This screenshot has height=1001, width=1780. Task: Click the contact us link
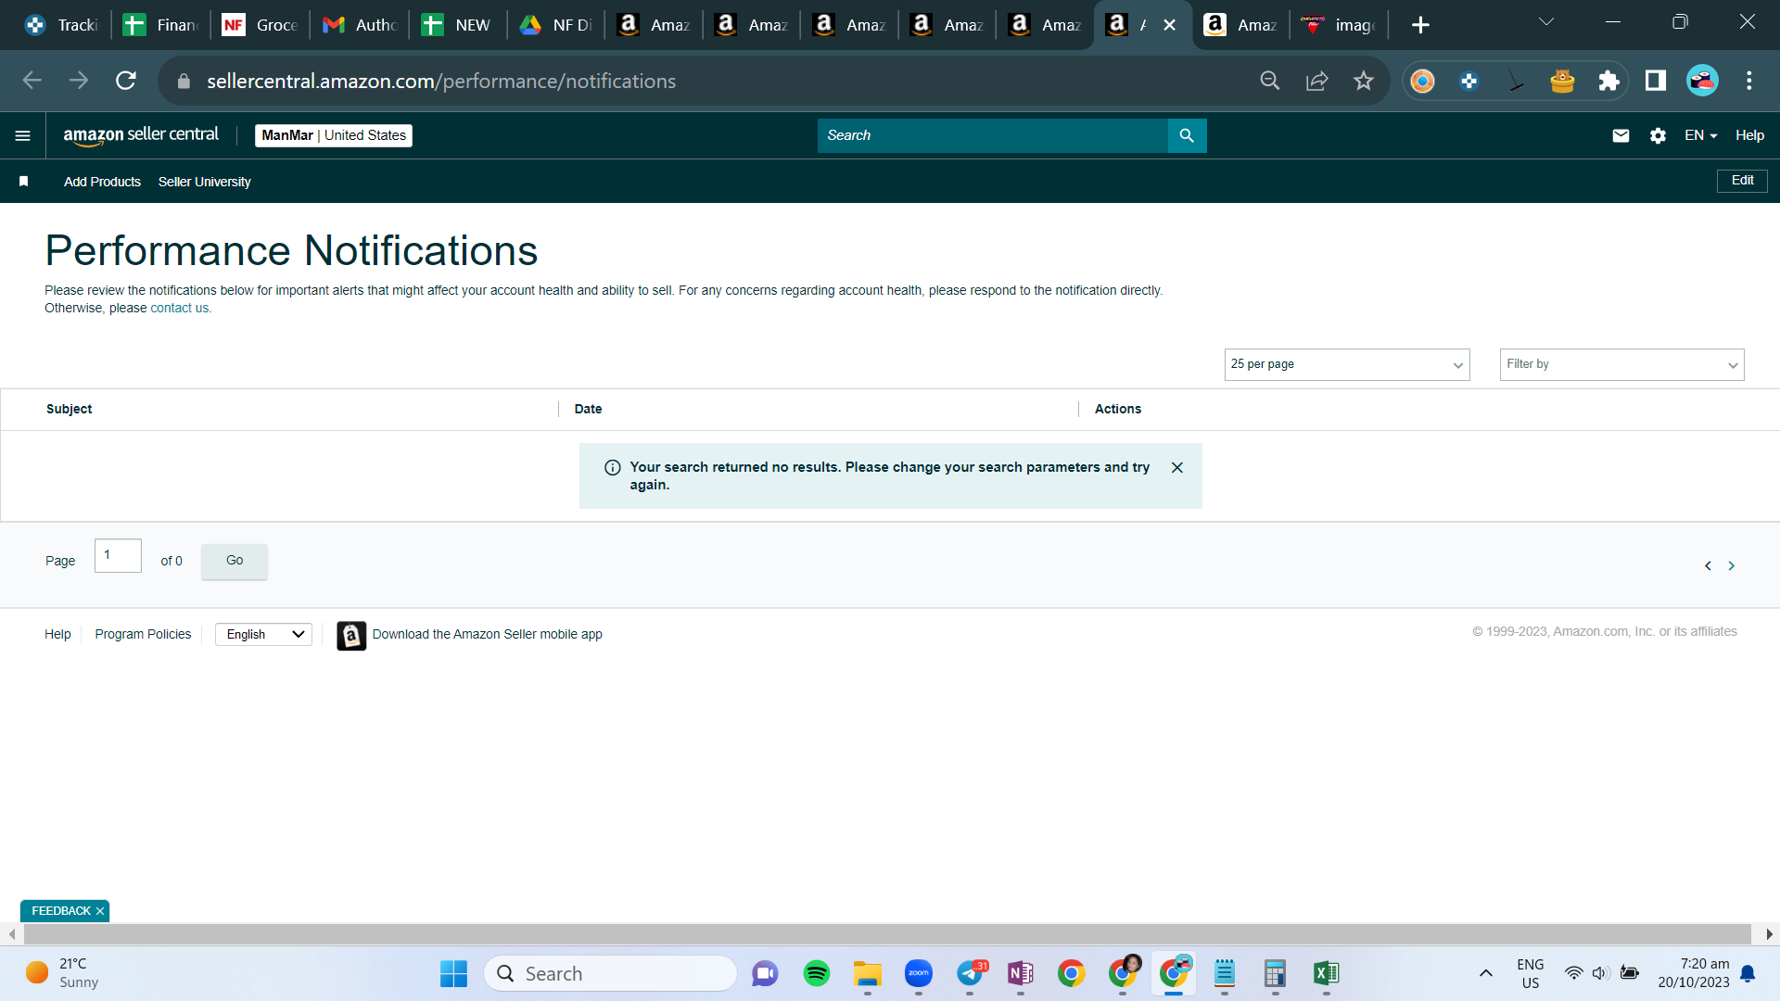click(181, 309)
